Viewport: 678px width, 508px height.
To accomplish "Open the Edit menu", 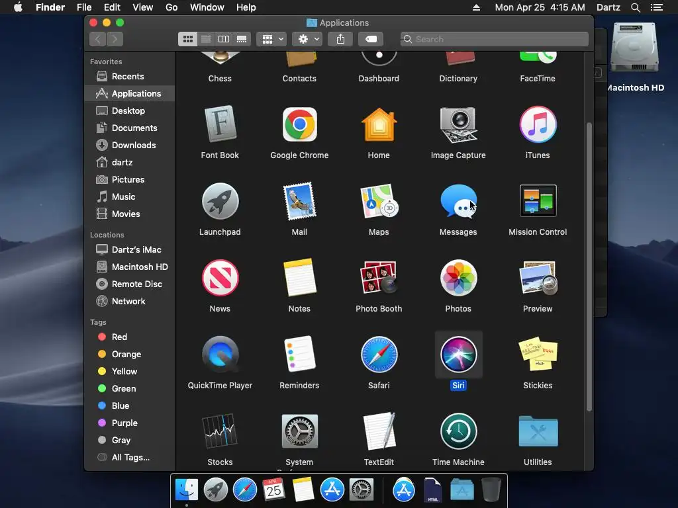I will (112, 7).
